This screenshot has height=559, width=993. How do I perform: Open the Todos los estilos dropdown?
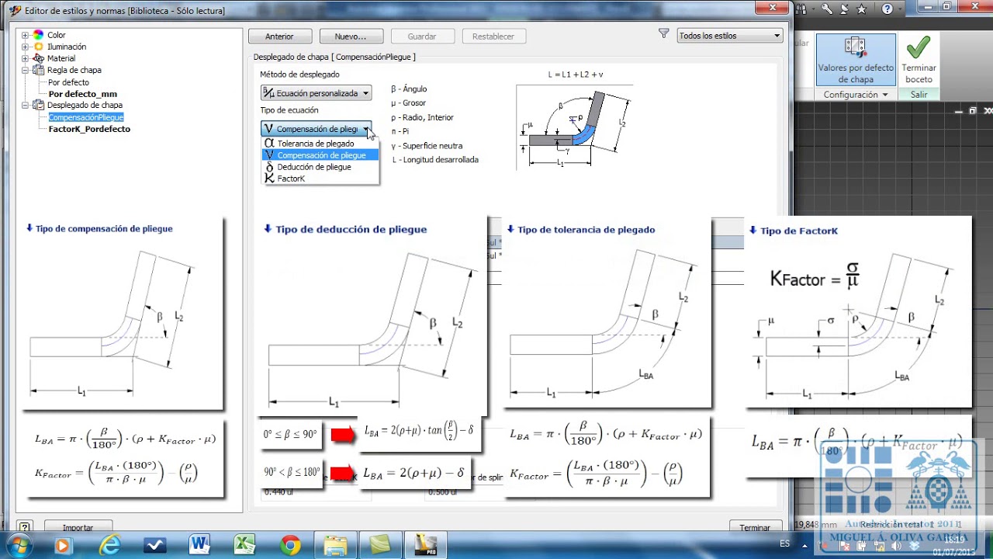(729, 36)
